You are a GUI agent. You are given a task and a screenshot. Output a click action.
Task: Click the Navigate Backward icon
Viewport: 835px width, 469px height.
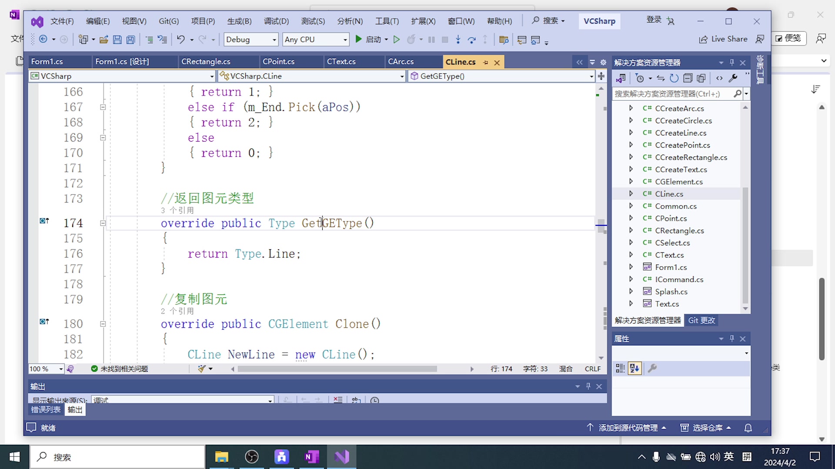(43, 40)
